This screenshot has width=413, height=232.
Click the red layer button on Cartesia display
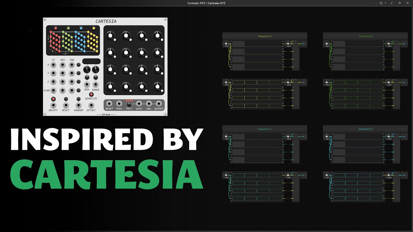coord(56,28)
